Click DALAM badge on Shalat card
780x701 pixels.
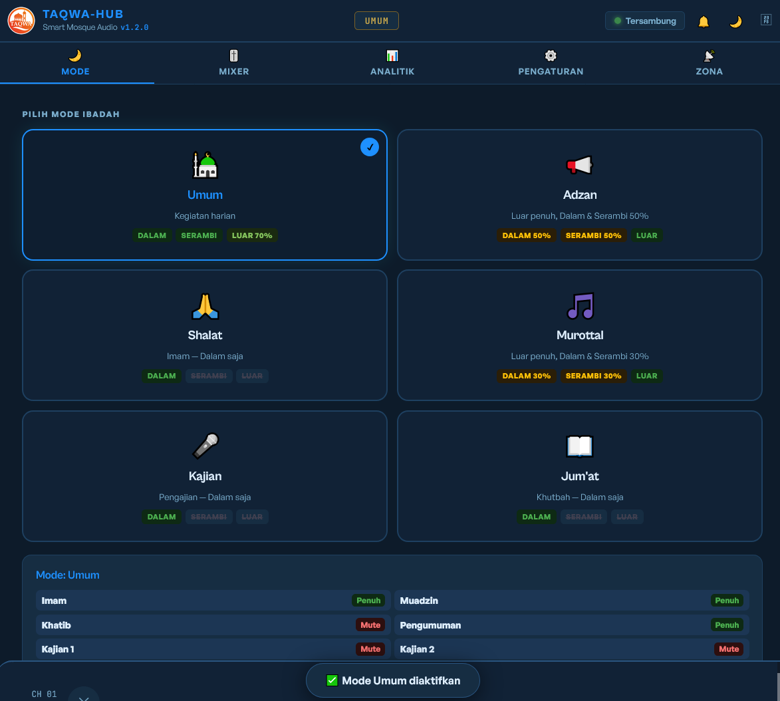(162, 376)
